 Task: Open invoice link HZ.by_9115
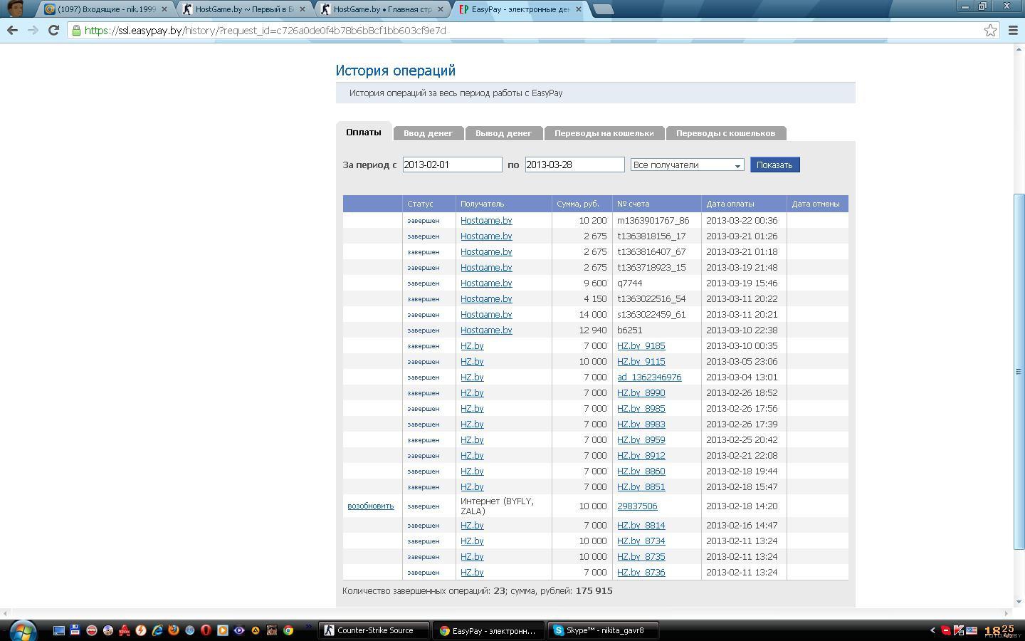coord(641,361)
